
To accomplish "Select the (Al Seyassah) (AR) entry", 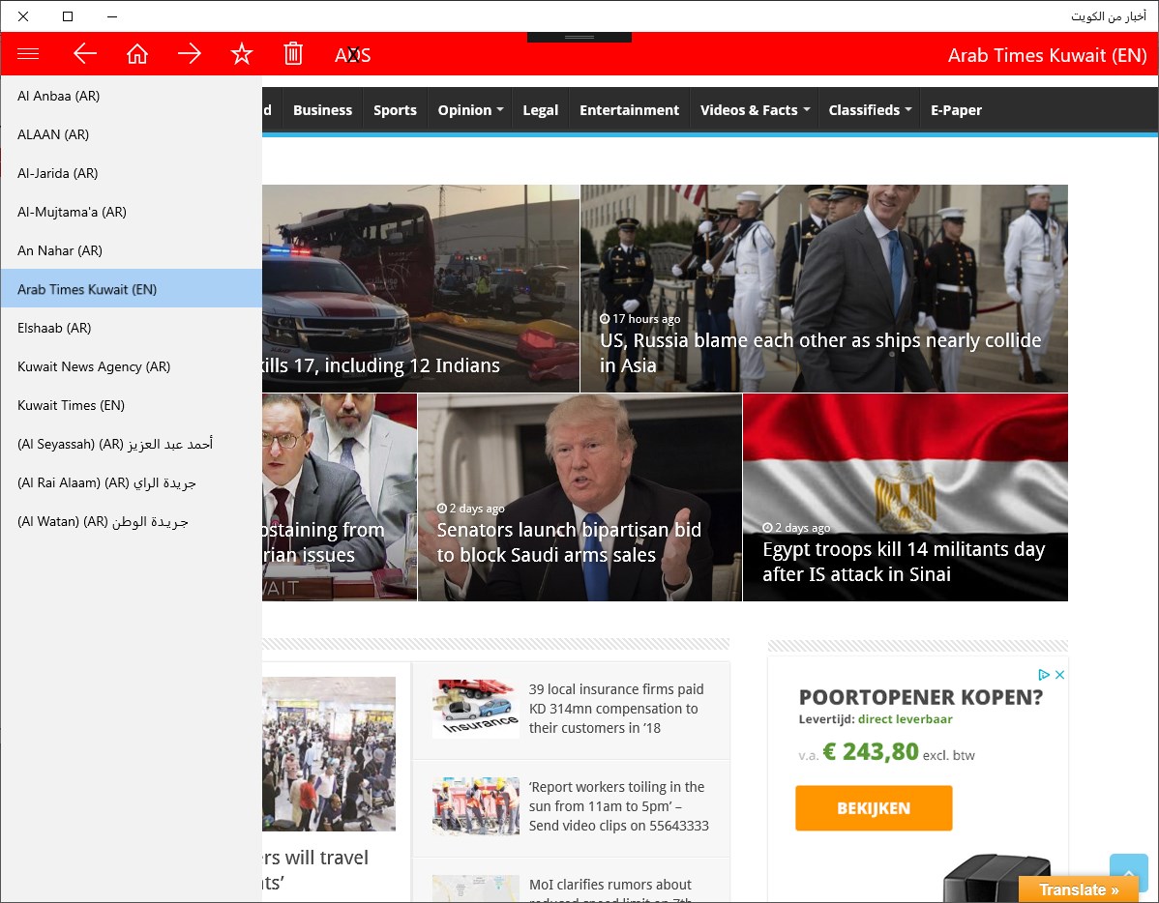I will (131, 444).
